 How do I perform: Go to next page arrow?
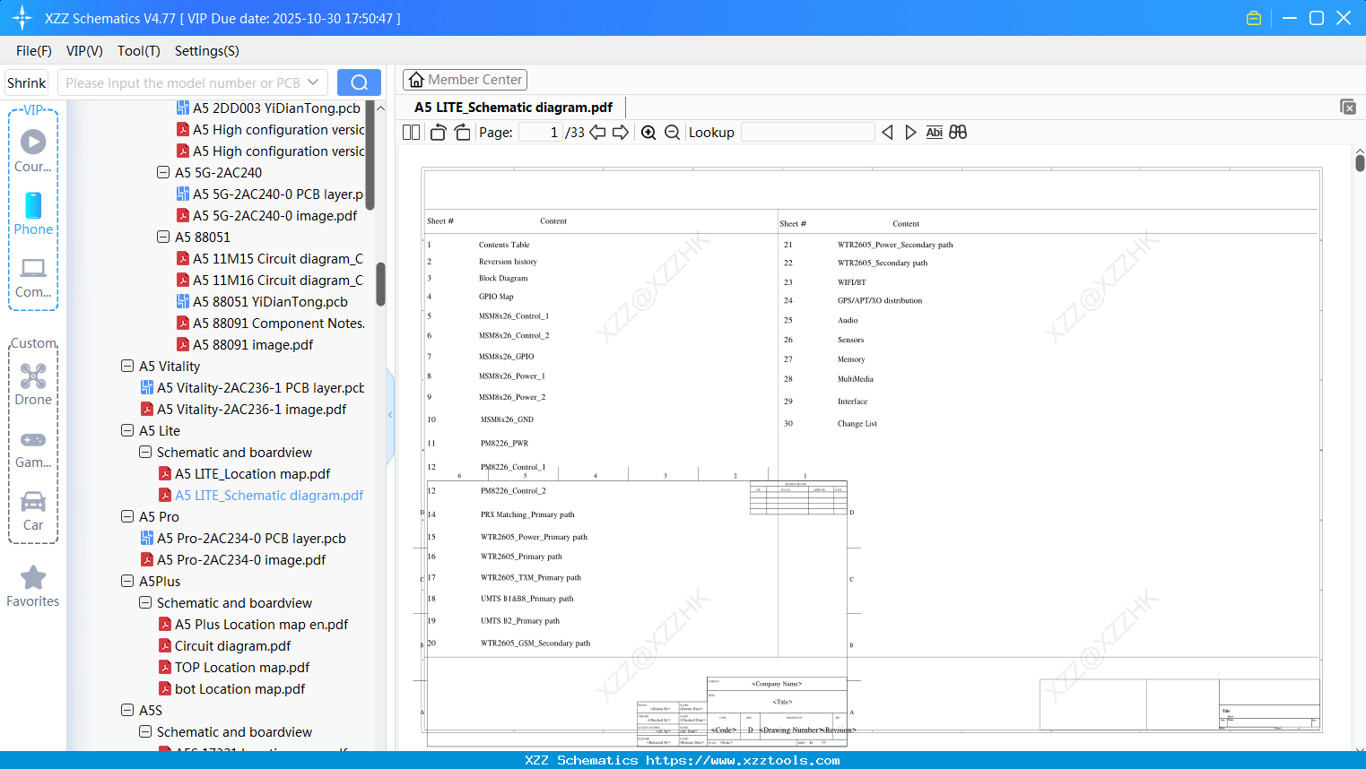click(621, 133)
